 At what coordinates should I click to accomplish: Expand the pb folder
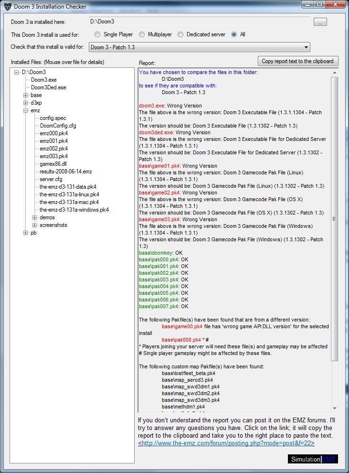[x=26, y=233]
